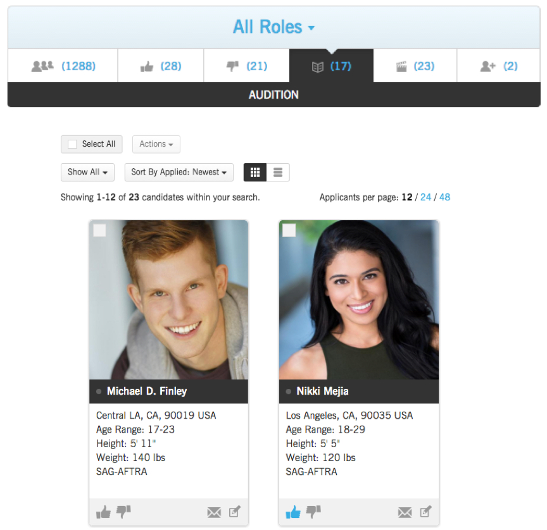Click edit note icon on Michael D. Finley card
Image resolution: width=547 pixels, height=530 pixels.
point(235,512)
